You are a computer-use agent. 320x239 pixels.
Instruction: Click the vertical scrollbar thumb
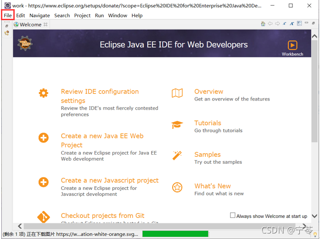click(x=314, y=91)
